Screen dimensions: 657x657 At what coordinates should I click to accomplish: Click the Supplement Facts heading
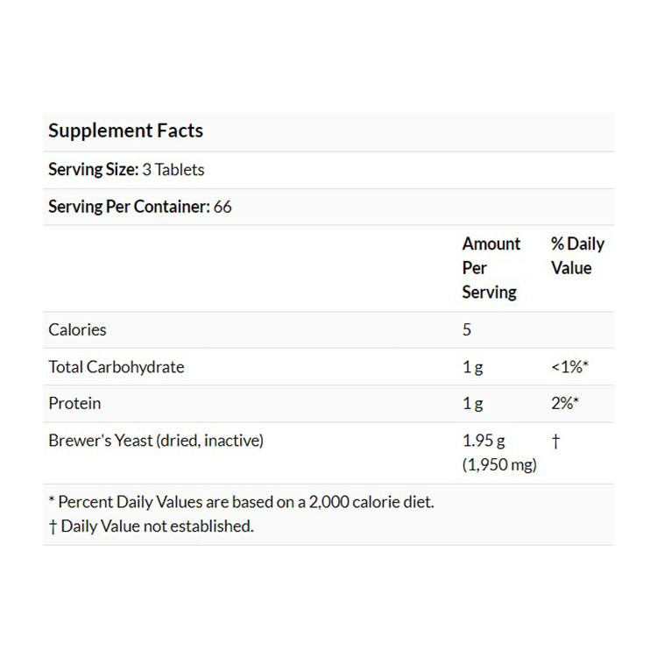[125, 131]
